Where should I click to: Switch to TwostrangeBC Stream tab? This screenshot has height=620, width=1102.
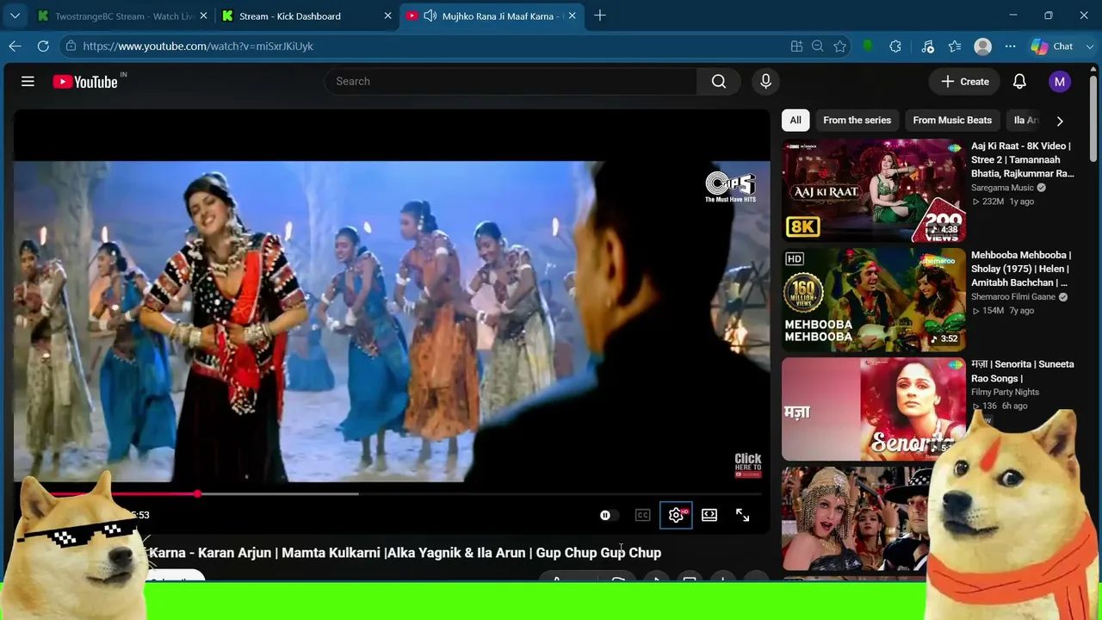[124, 15]
